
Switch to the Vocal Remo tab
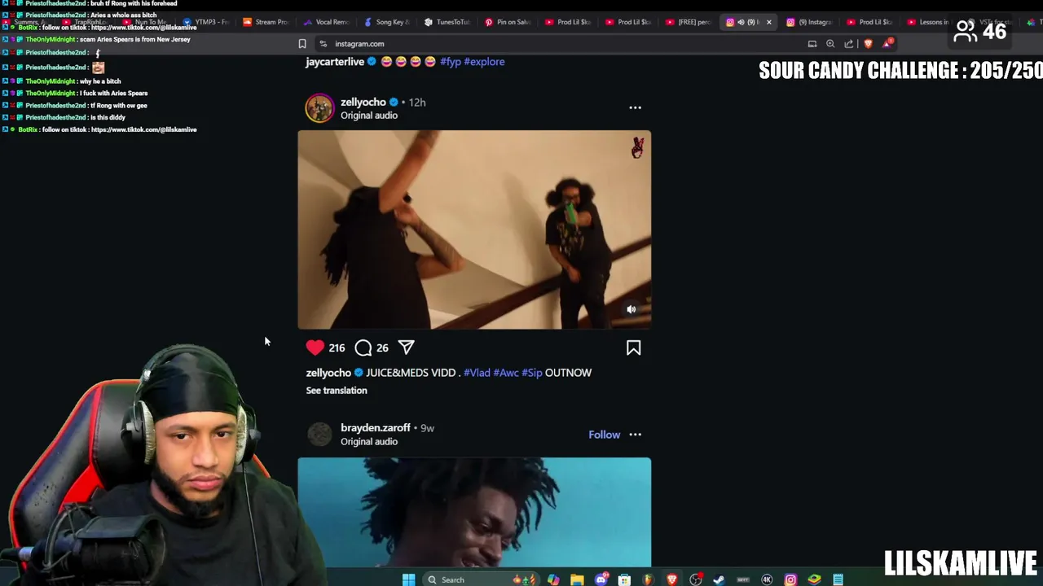(x=325, y=22)
